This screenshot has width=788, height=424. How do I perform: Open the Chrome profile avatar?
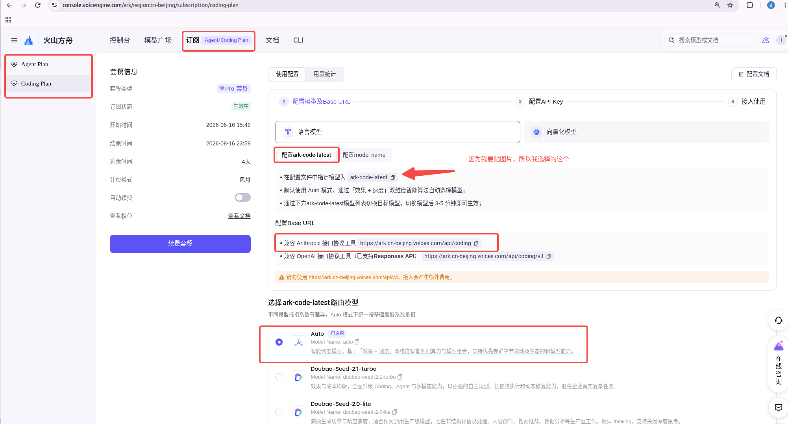tap(771, 5)
